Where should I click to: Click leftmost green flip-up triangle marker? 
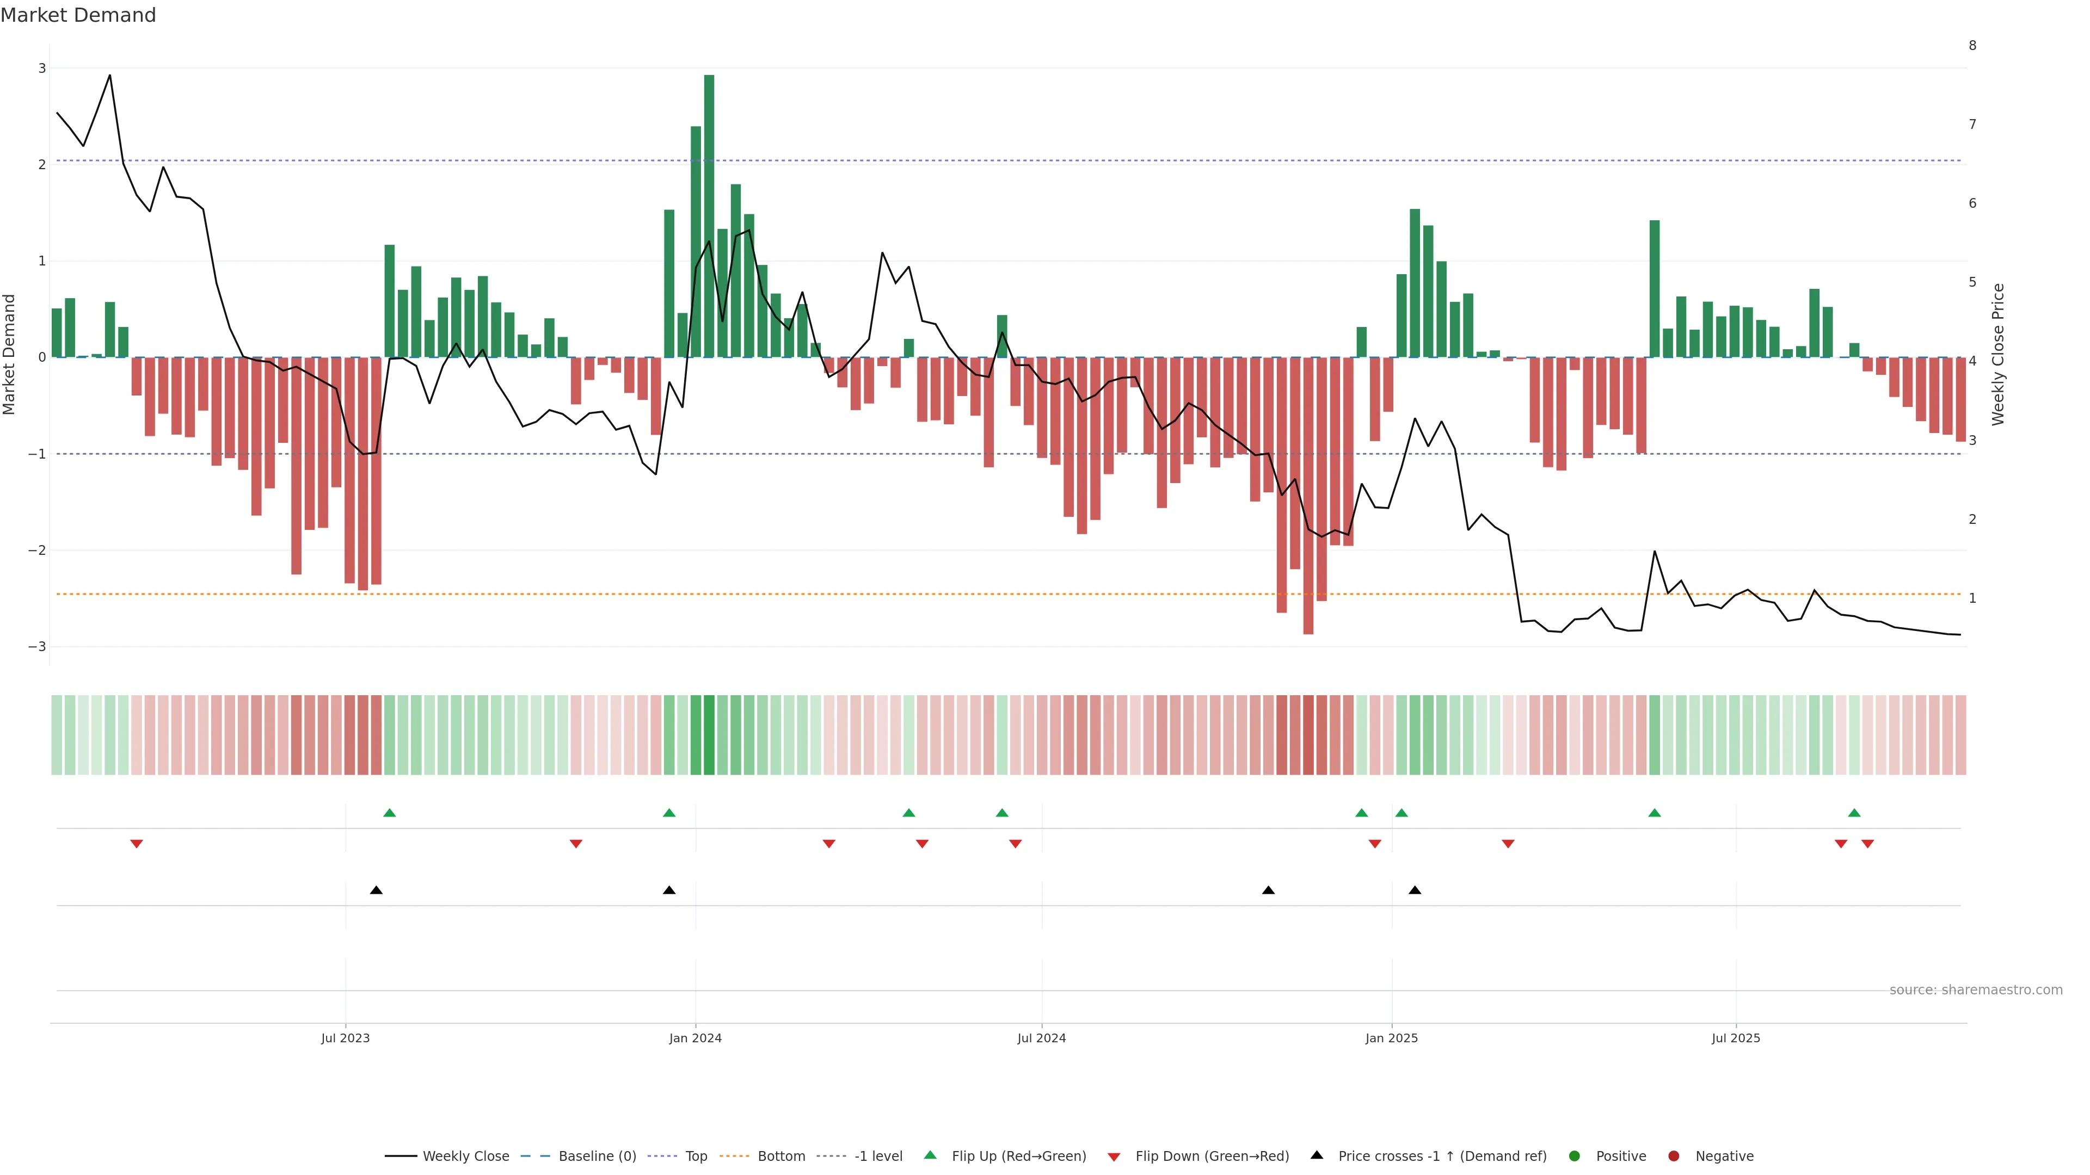click(390, 813)
